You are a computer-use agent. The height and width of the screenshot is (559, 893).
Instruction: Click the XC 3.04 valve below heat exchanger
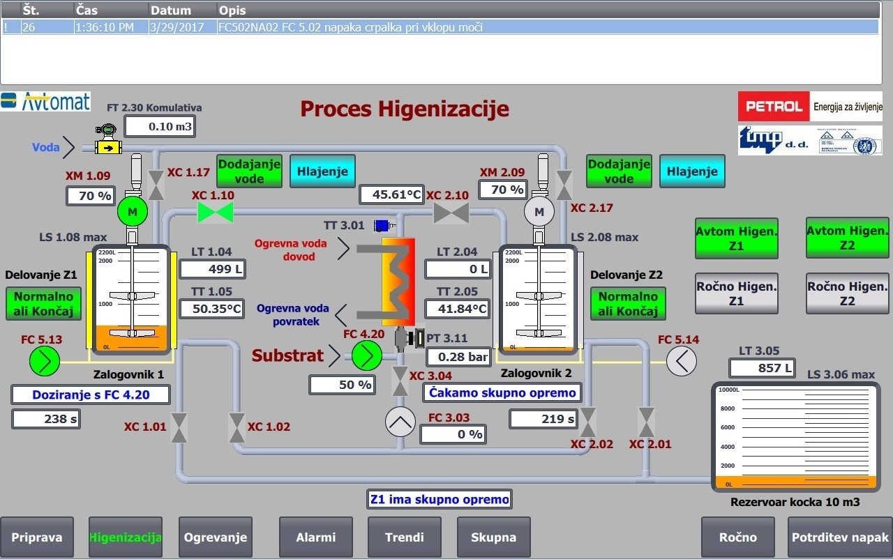[x=400, y=383]
